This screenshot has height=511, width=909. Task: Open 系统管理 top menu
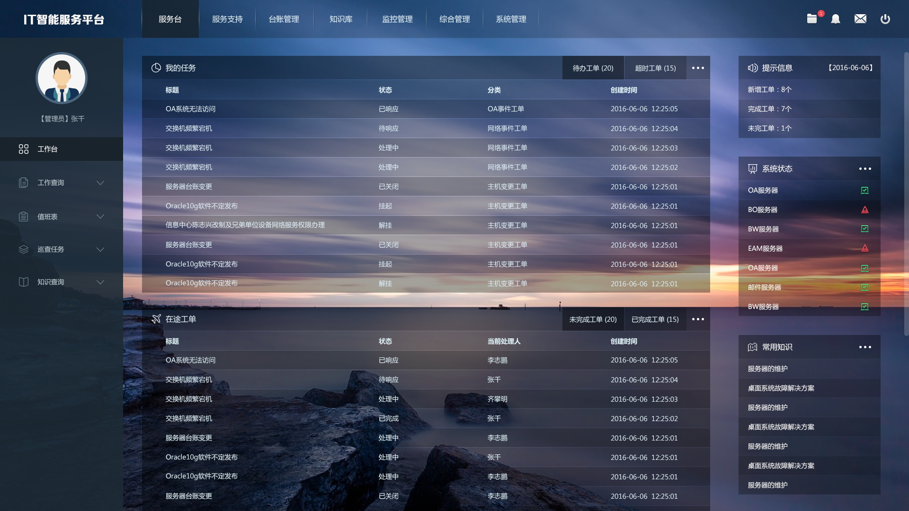(511, 19)
